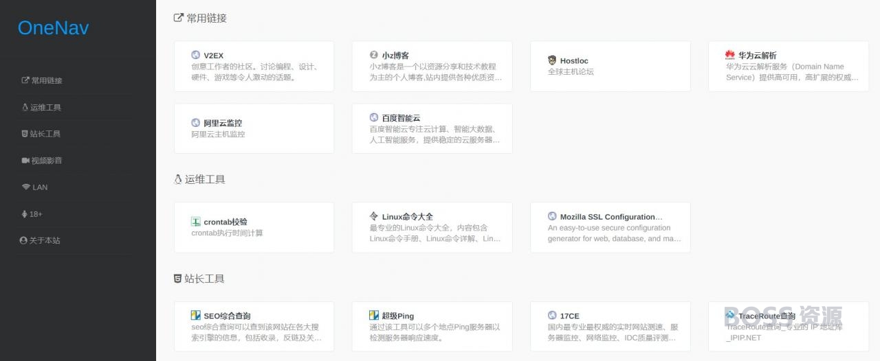The width and height of the screenshot is (880, 361).
Task: Click the icon beside 18+ in sidebar
Action: (x=25, y=214)
